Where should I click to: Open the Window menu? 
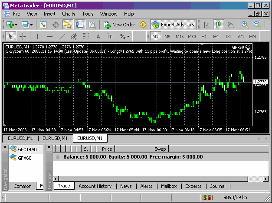click(108, 14)
